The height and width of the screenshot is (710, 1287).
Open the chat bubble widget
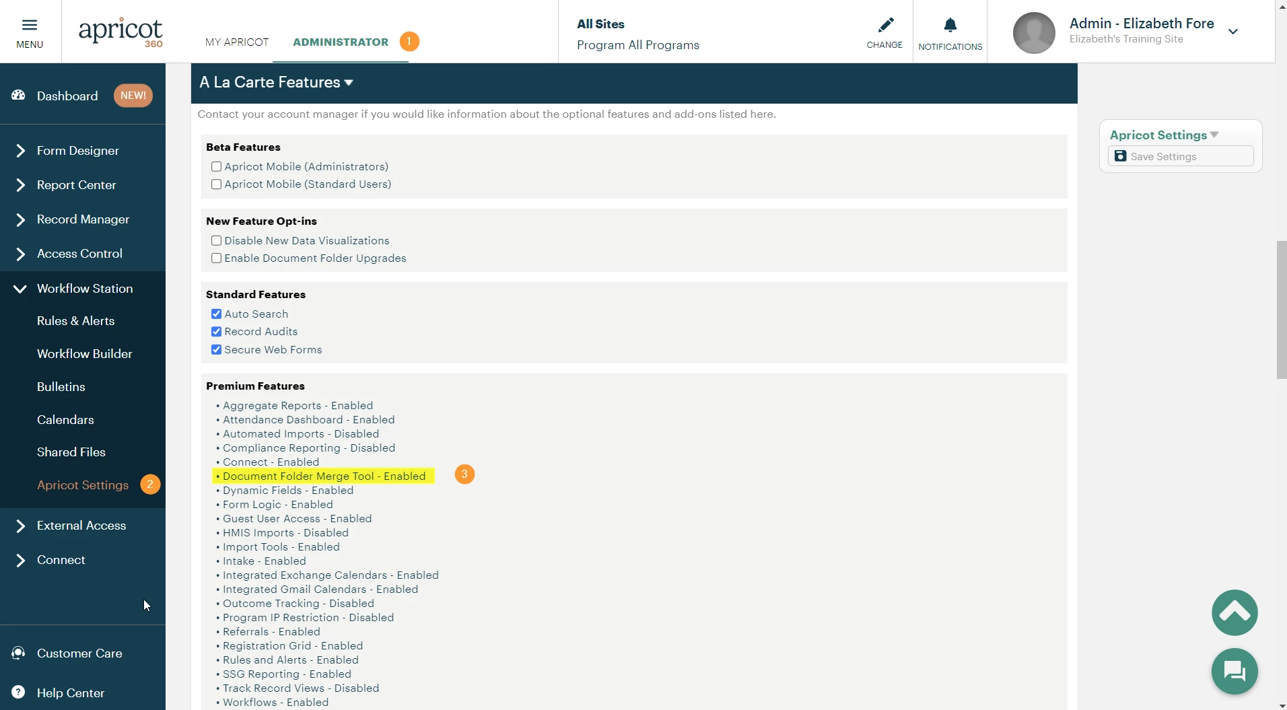click(1234, 671)
